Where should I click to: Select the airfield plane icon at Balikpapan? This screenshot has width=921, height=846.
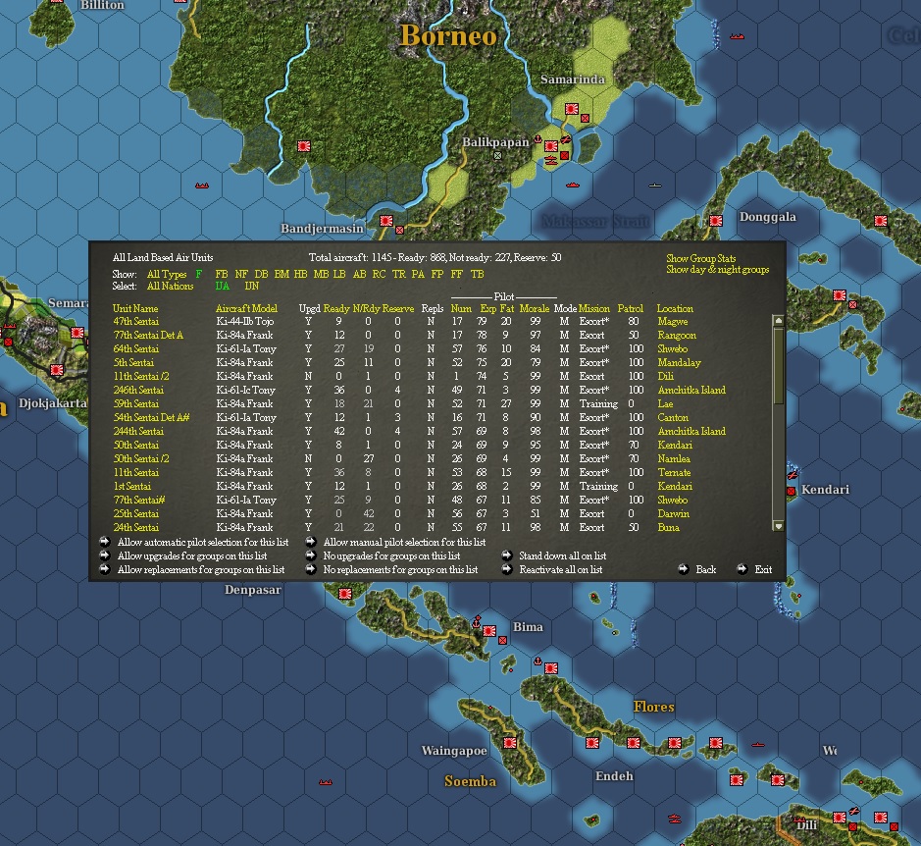(565, 139)
